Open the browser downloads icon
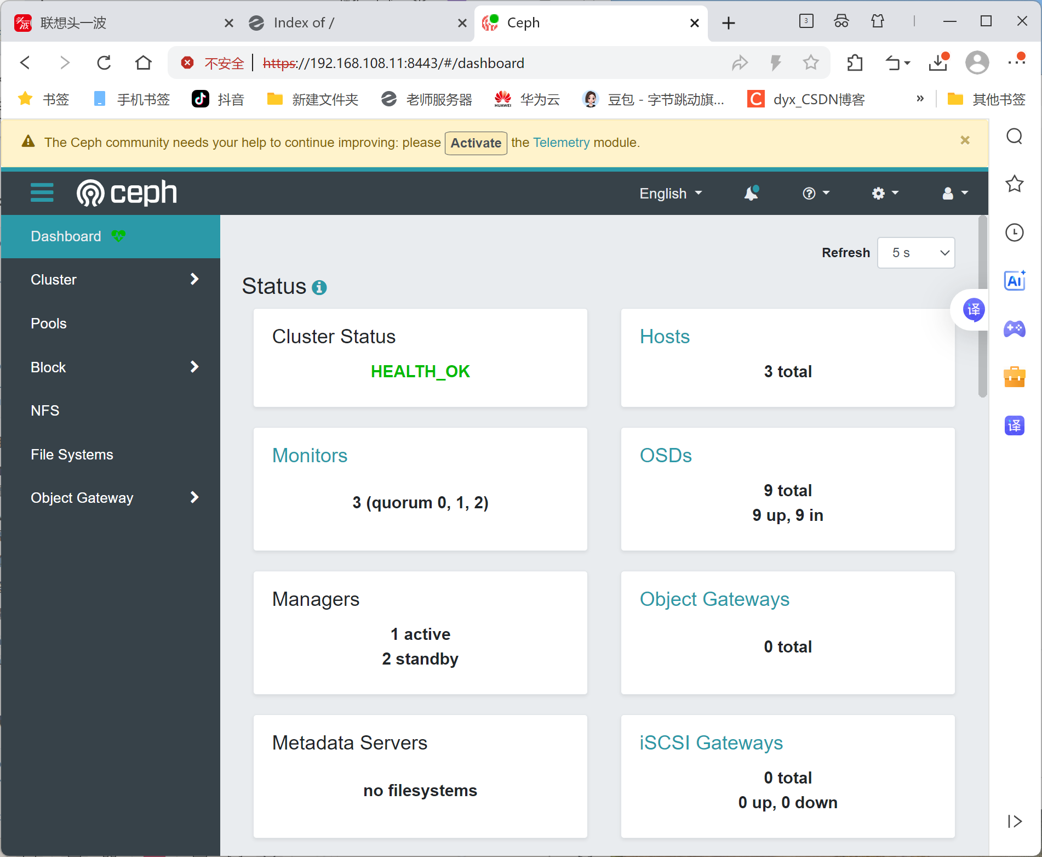 (938, 63)
